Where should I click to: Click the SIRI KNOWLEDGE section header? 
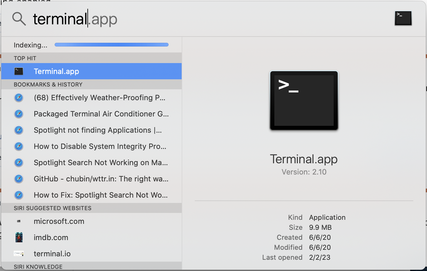coord(91,266)
